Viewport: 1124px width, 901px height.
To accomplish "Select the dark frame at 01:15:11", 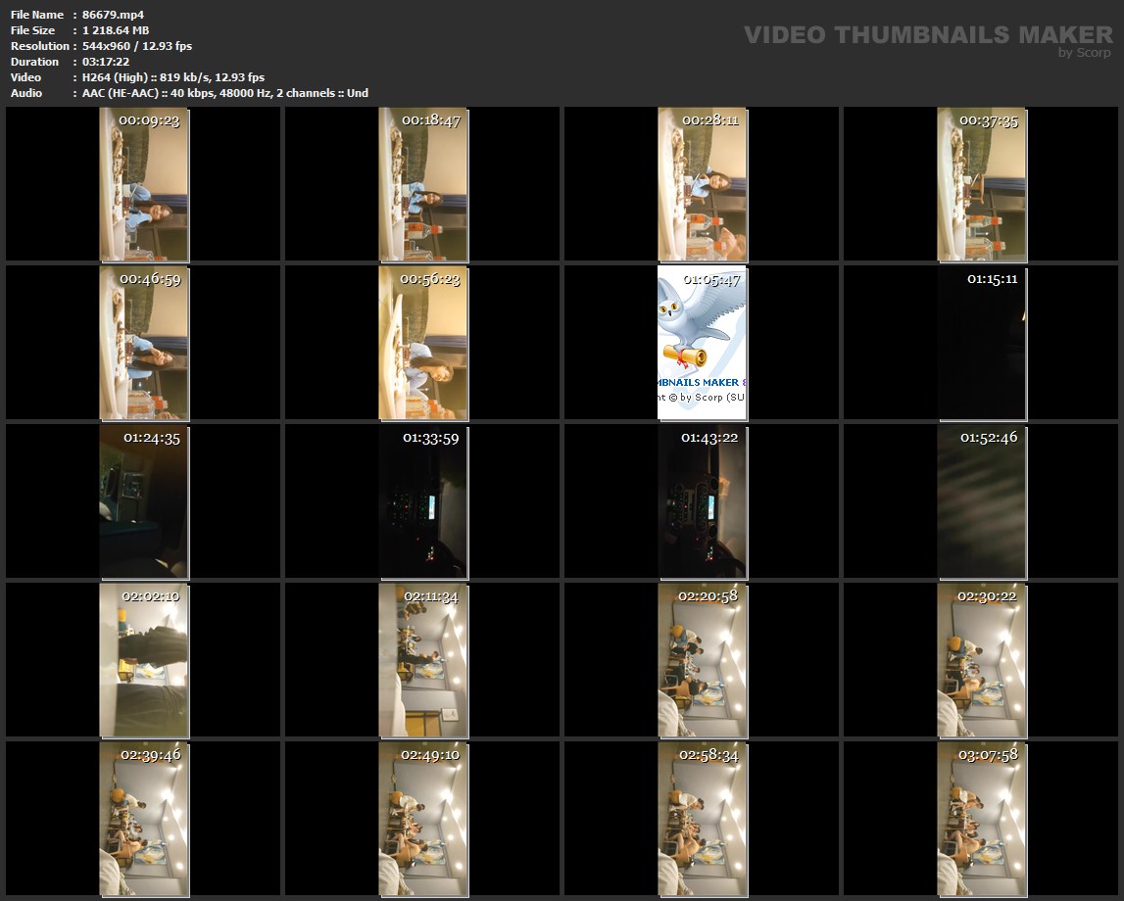I will point(981,343).
